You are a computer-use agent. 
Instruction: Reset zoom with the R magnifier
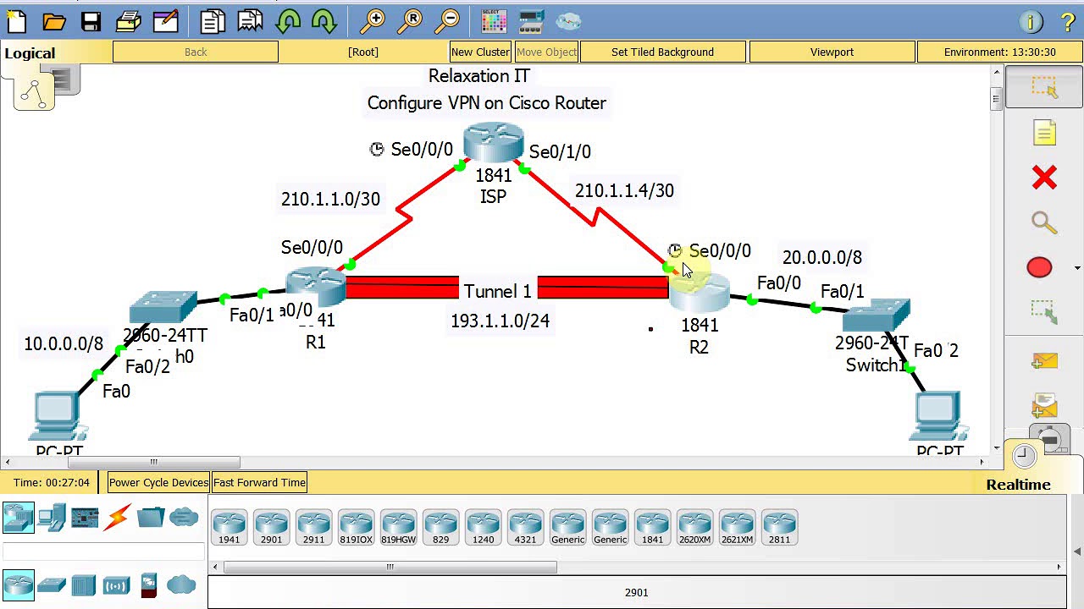411,21
